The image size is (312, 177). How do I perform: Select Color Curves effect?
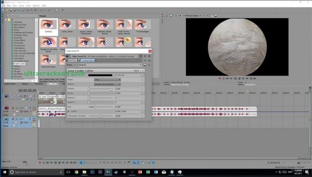(19, 56)
